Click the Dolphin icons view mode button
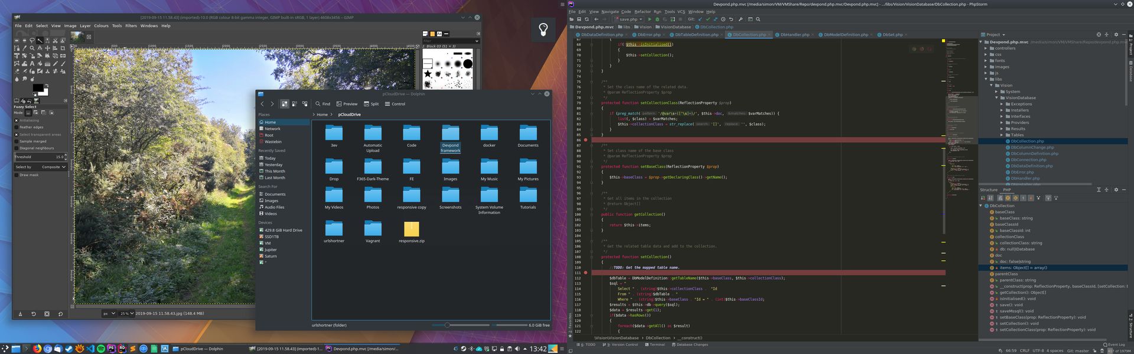1134x354 pixels. [x=284, y=104]
